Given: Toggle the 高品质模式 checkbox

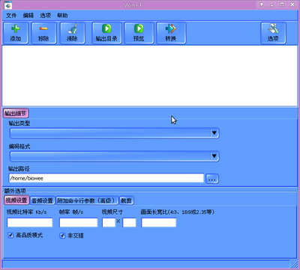Looking at the screenshot, I should coord(10,235).
